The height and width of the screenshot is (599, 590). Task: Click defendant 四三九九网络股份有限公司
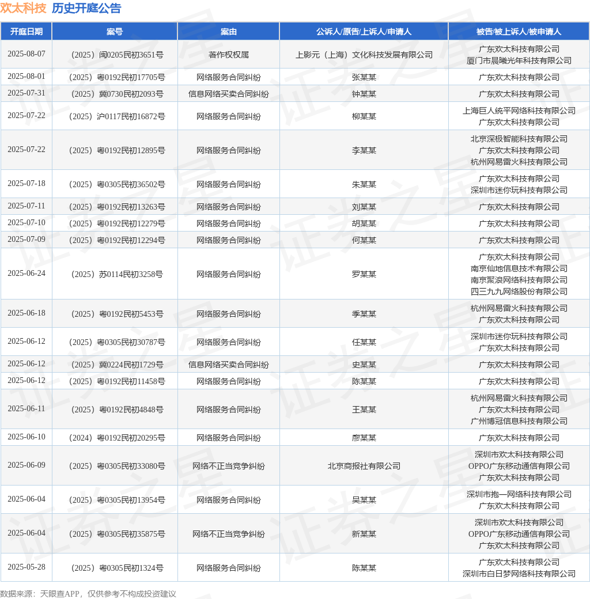tap(519, 291)
